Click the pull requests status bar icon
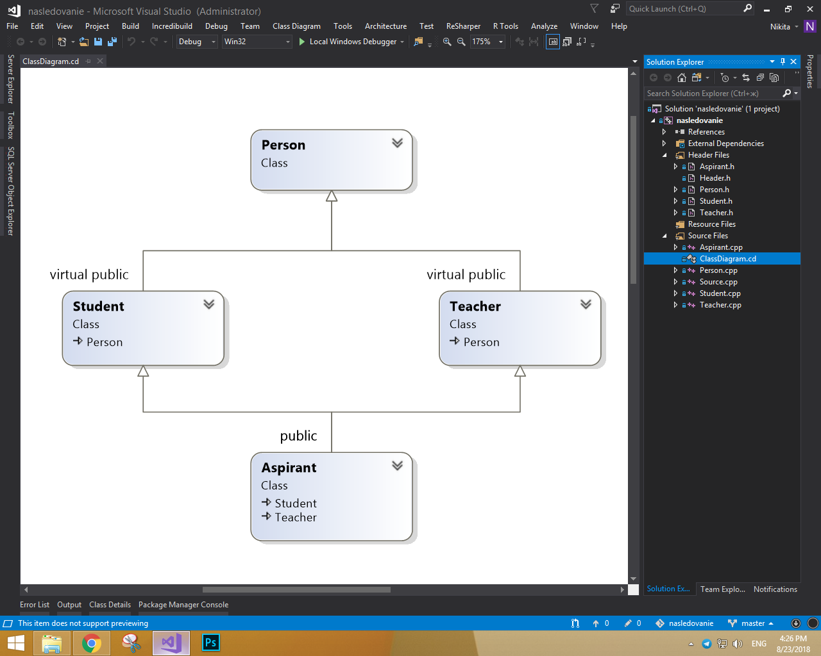The height and width of the screenshot is (656, 821). [575, 623]
